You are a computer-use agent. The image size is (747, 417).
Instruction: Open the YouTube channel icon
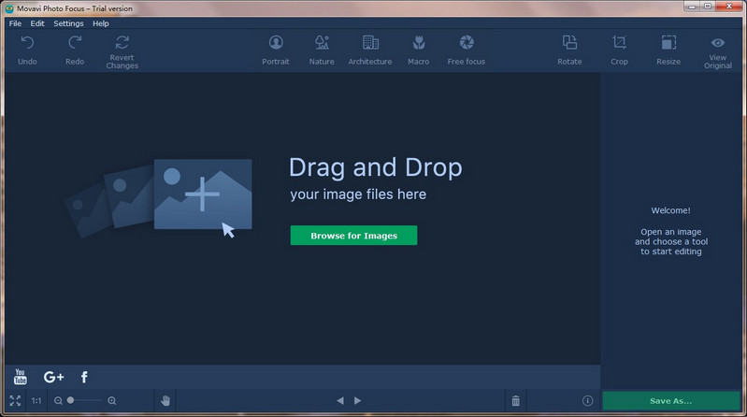20,377
